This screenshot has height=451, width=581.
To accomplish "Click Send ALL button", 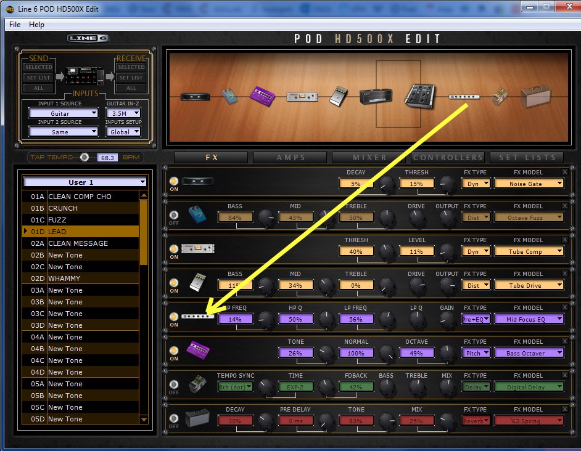I will click(38, 88).
